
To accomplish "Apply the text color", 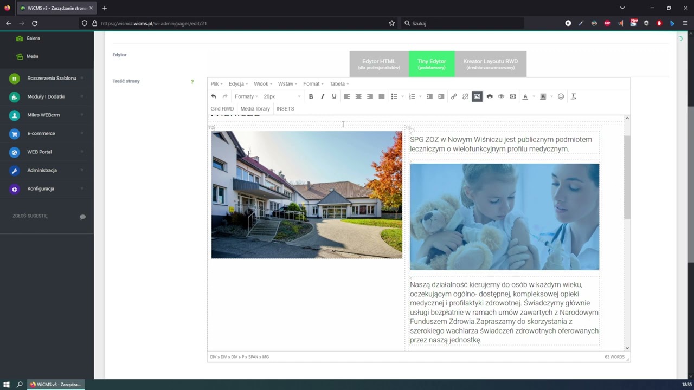I will point(525,96).
